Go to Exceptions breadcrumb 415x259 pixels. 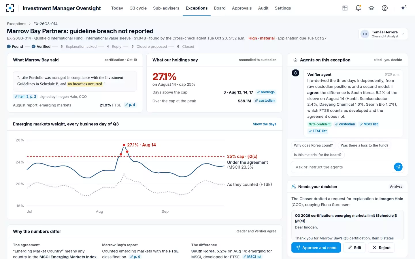tap(16, 24)
